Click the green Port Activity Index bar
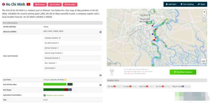Screen dimensions: 210x104 (55, 84)
